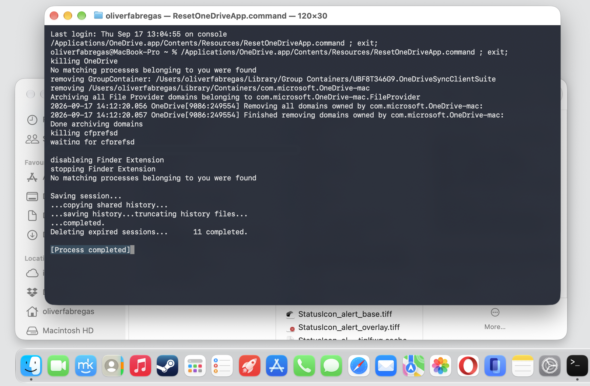Click 'Done archiving domains' text in Terminal
590x386 pixels.
[97, 124]
